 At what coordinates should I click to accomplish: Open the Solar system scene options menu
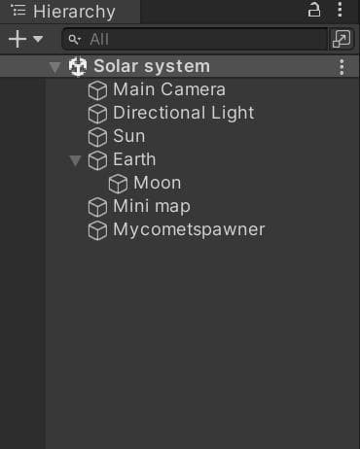point(342,67)
